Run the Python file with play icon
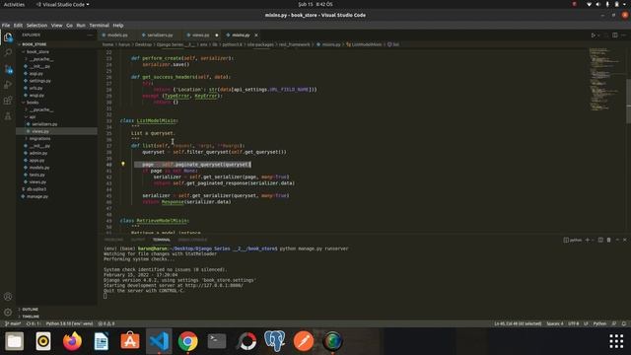This screenshot has width=631, height=355. 593,35
